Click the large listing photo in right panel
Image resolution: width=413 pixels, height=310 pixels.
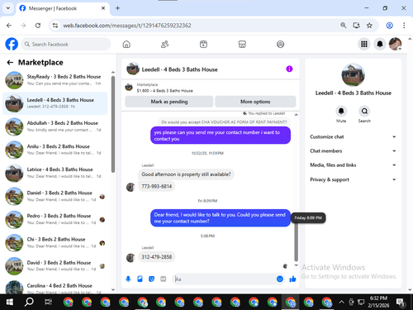(353, 75)
